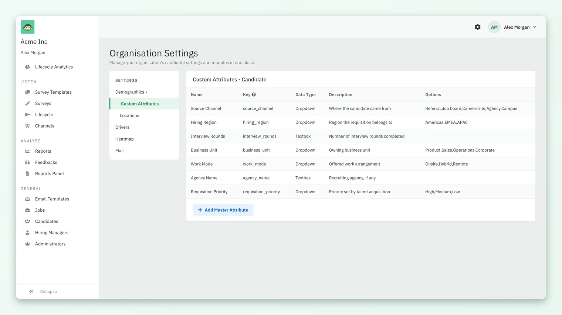This screenshot has height=315, width=562.
Task: Open the Hiring Managers page
Action: (52, 233)
